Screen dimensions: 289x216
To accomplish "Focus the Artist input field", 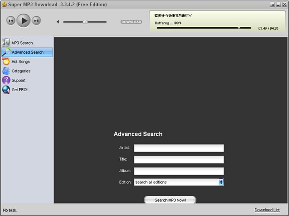I will 179,148.
